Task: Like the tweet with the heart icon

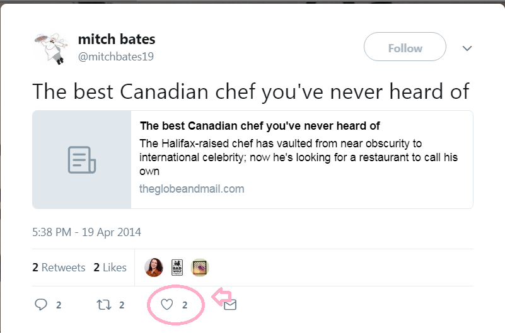Action: 166,305
